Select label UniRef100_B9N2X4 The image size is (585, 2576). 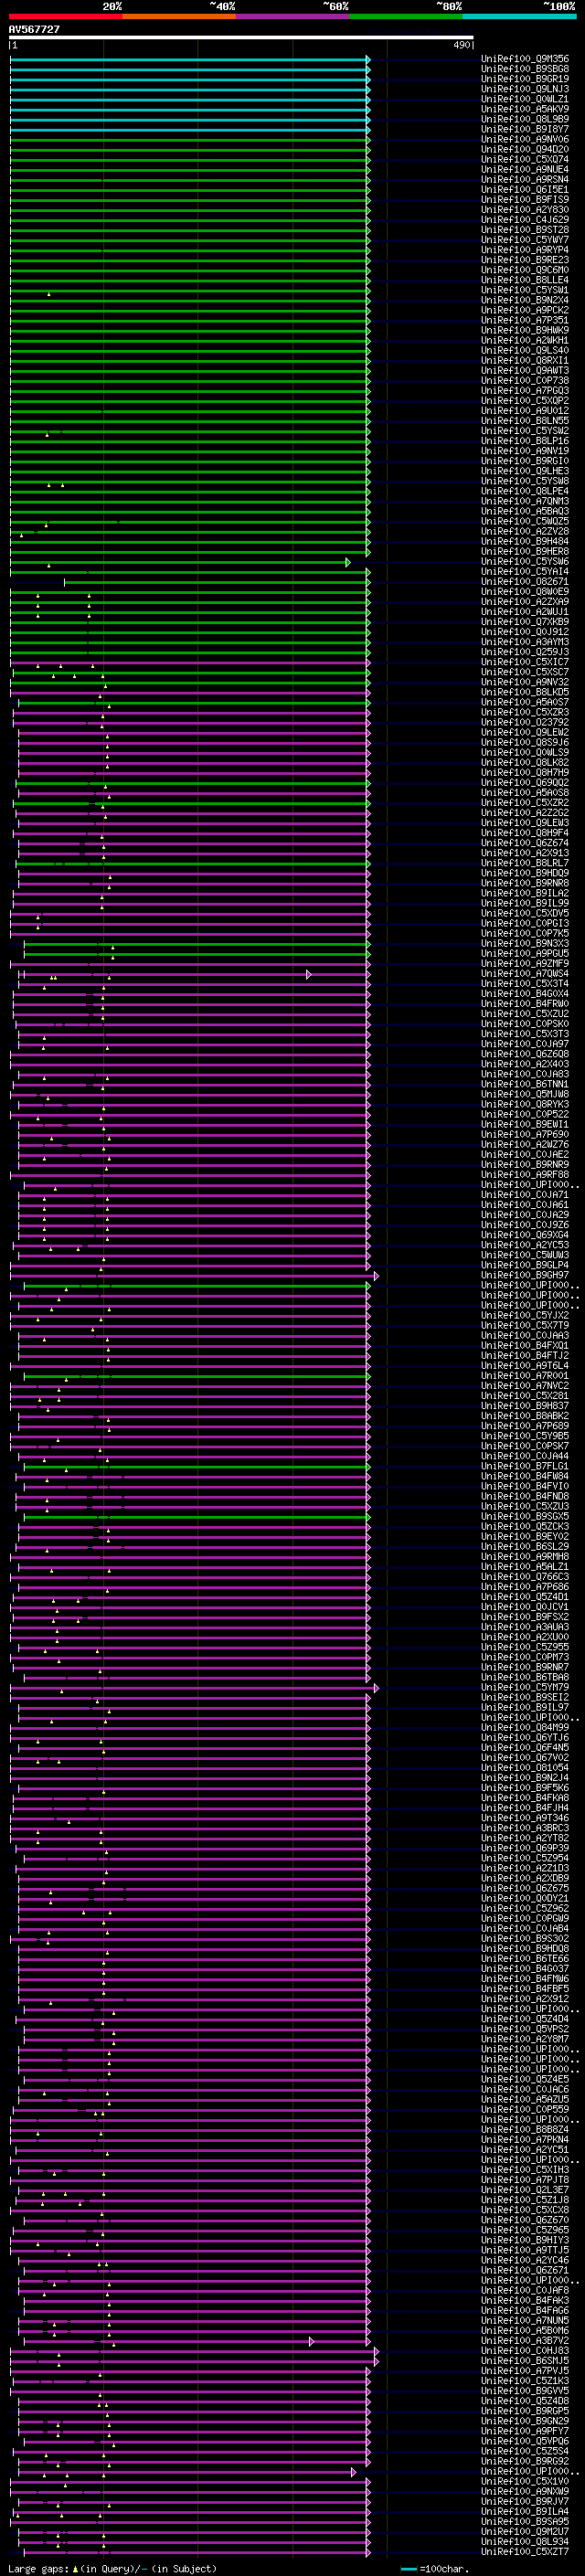click(525, 300)
